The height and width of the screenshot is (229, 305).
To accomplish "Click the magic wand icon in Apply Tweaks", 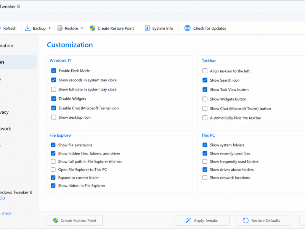I will tap(188, 221).
